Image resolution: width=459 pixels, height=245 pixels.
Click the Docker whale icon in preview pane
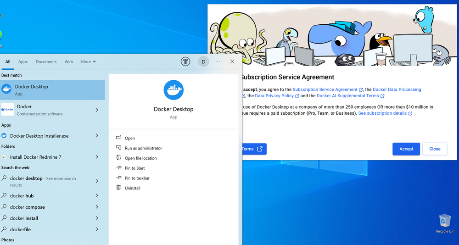(x=174, y=90)
